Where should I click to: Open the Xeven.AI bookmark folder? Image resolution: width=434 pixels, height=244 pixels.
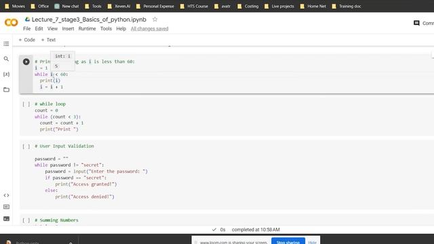tap(119, 6)
